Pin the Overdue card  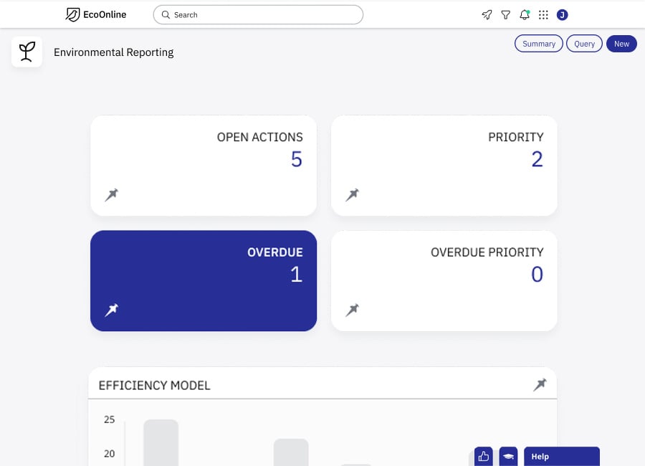pos(112,310)
